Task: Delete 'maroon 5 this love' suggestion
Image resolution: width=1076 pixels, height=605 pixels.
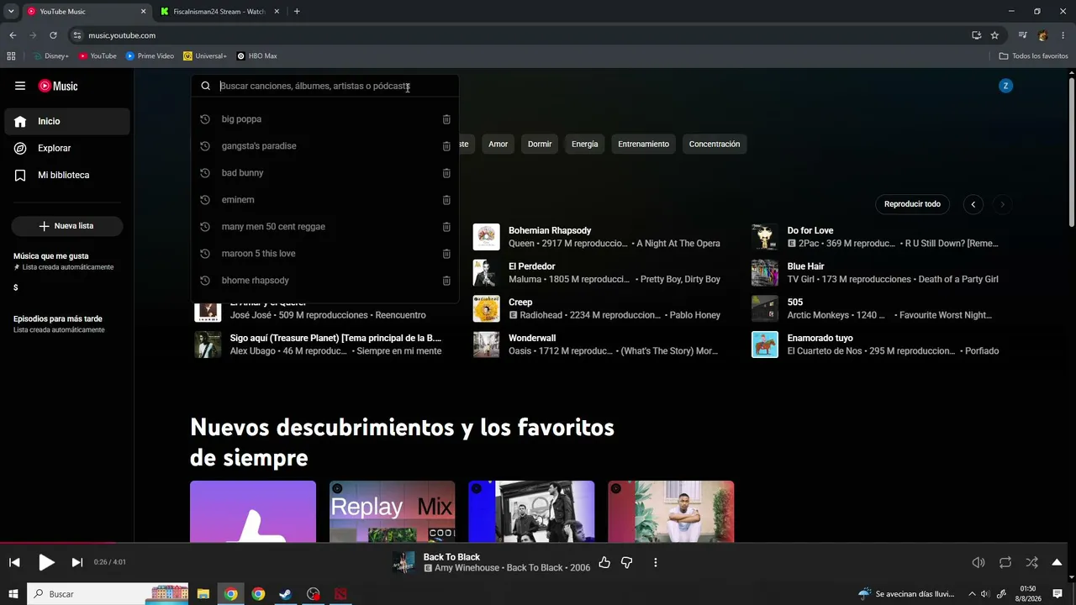Action: click(x=446, y=254)
